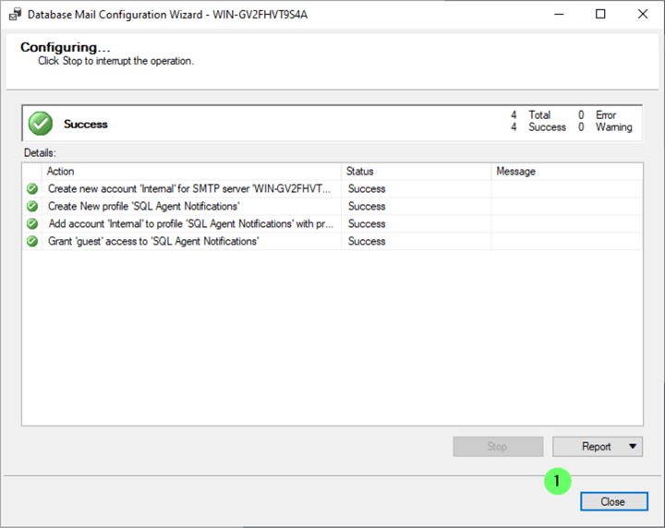Click the Database Mail wizard title bar icon
The height and width of the screenshot is (528, 665).
pos(16,15)
